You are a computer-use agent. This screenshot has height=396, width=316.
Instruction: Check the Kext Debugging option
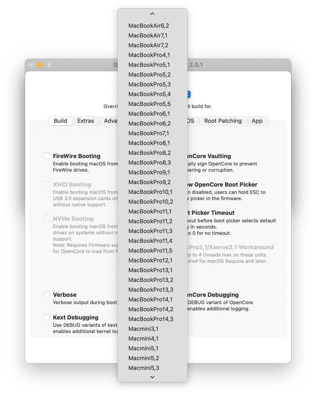(x=47, y=317)
